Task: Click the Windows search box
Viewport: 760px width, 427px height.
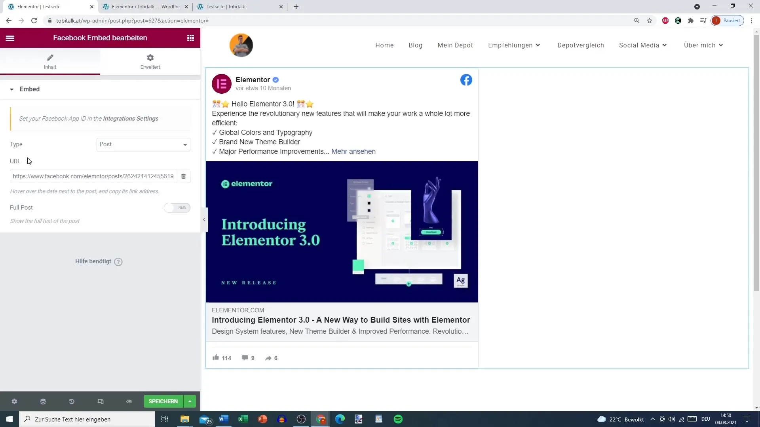Action: pos(87,419)
